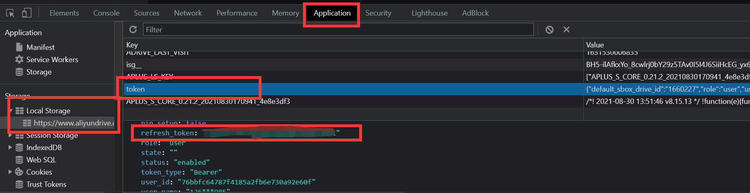Click the token_type "Bearer" property line
The image size is (750, 193).
click(181, 172)
